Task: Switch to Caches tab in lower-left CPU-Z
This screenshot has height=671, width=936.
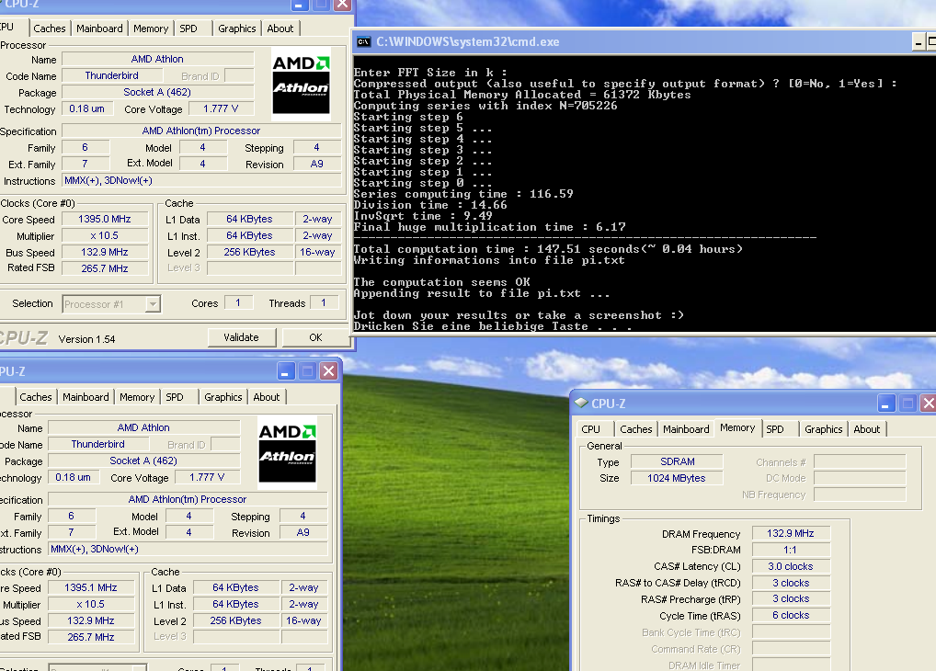Action: (x=36, y=397)
